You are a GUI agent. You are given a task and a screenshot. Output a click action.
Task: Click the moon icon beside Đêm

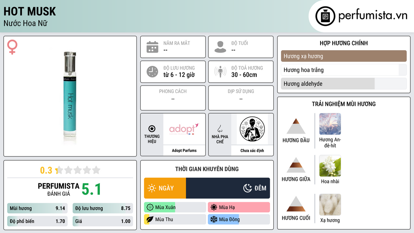[x=247, y=188]
